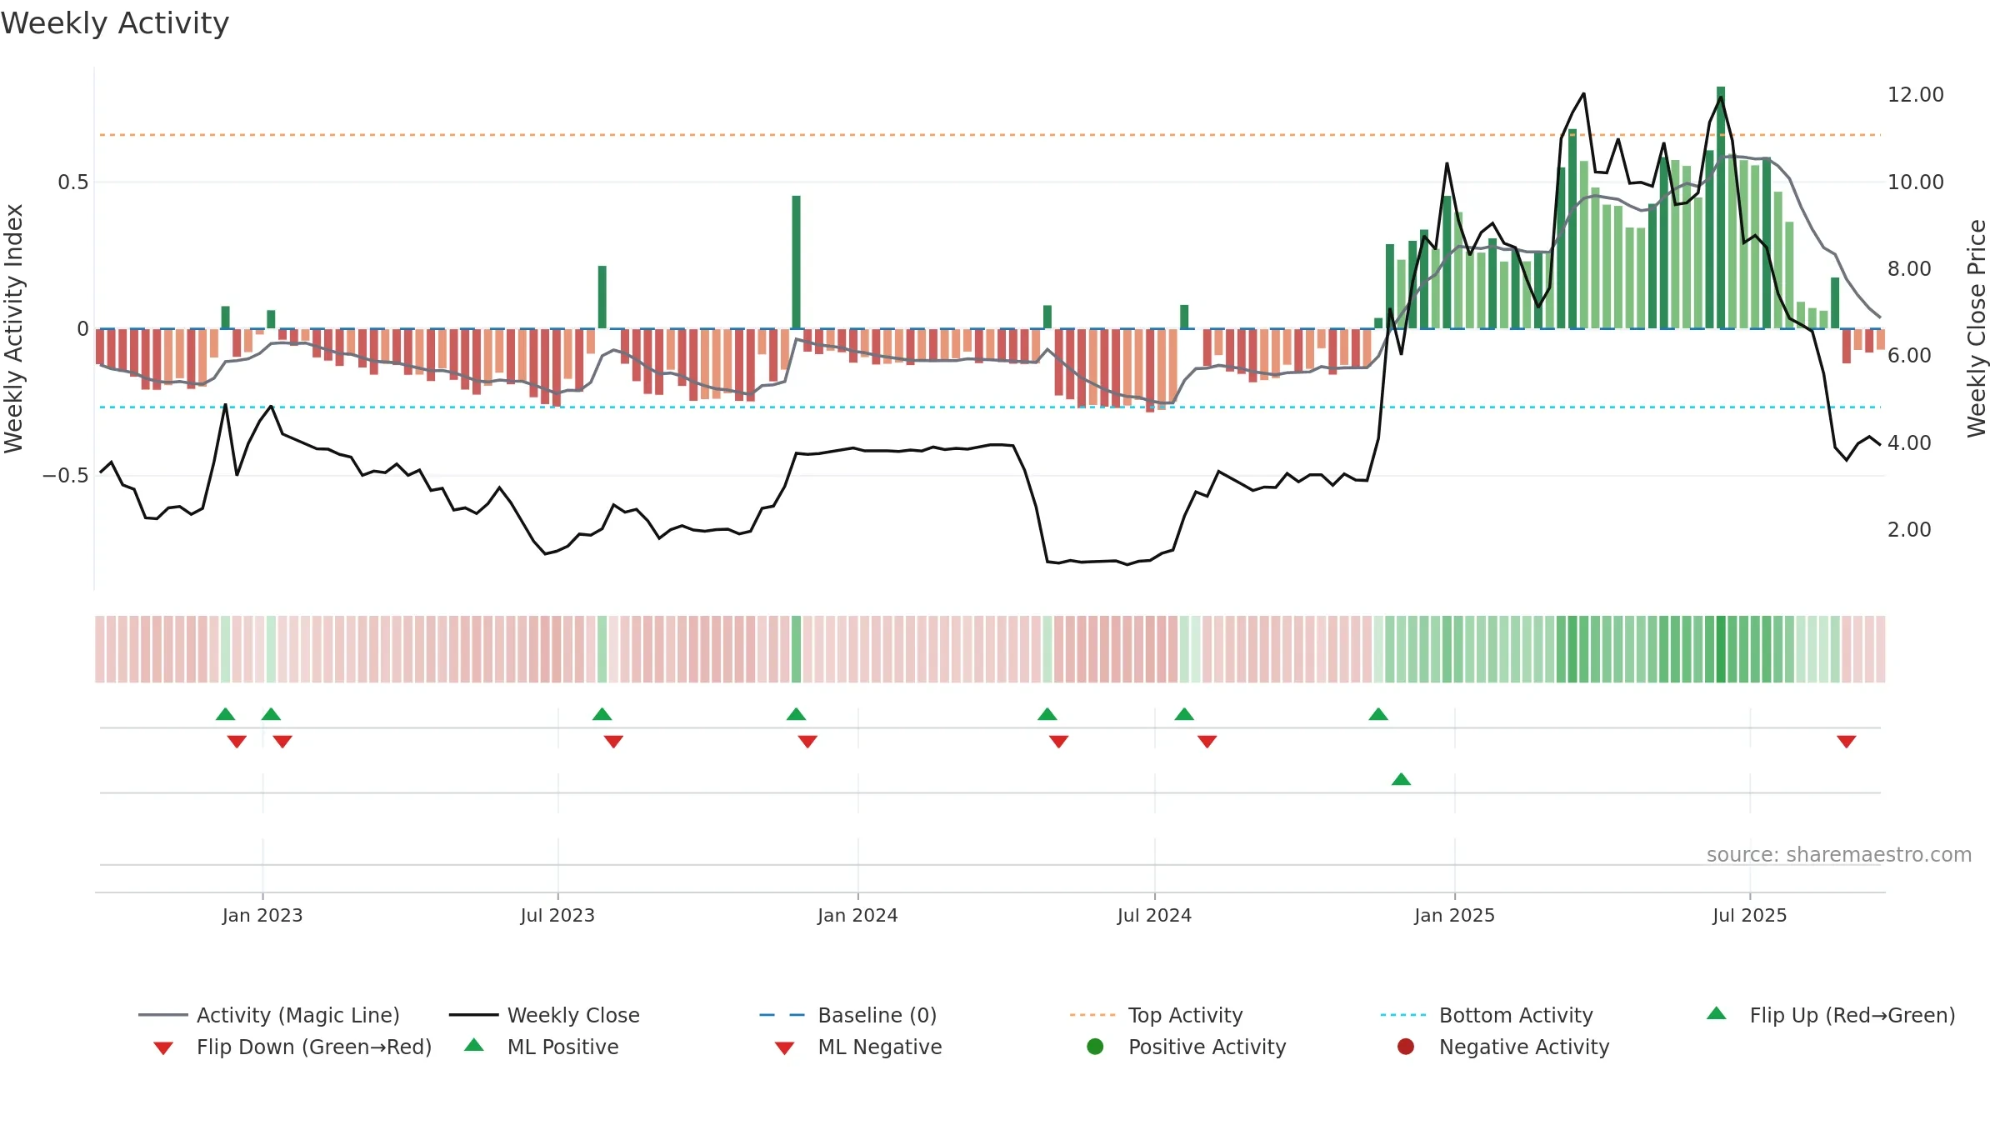Screen dimensions: 2000x1125
Task: Select the flip-up marker near Nov 2023
Action: point(797,714)
